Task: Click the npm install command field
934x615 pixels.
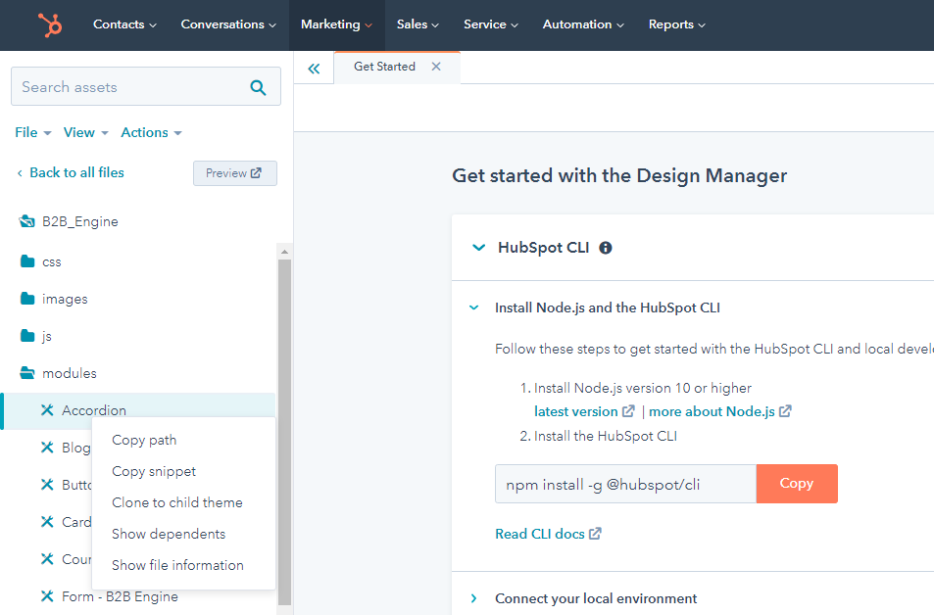Action: pos(625,484)
